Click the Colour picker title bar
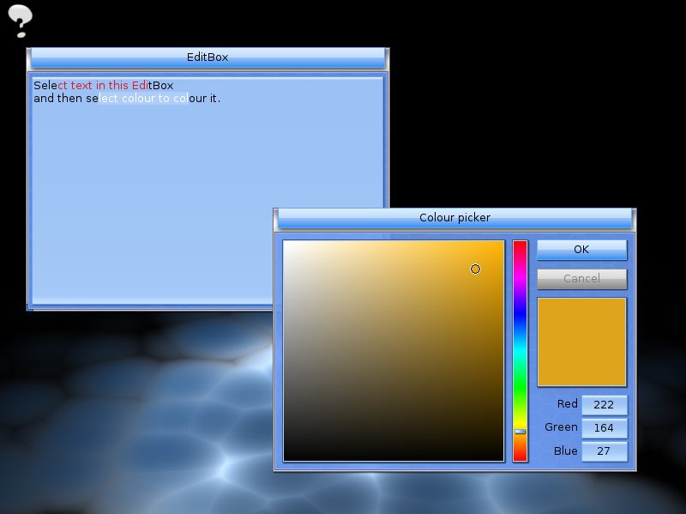686x514 pixels. click(454, 218)
